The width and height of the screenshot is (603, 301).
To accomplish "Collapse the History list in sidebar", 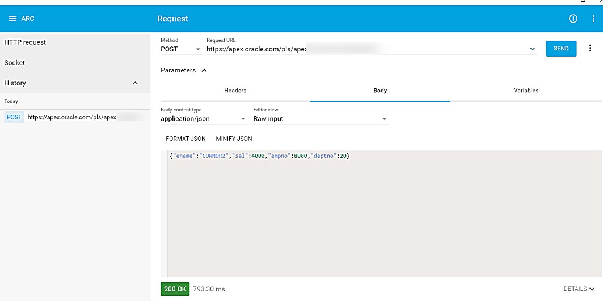I will (135, 83).
